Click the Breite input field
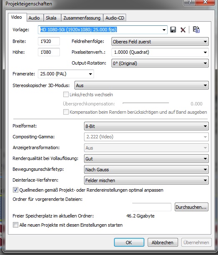218x255 pixels. point(49,41)
